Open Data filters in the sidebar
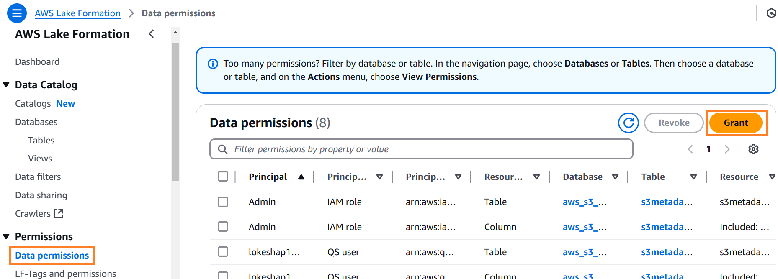This screenshot has width=778, height=279. pyautogui.click(x=38, y=177)
